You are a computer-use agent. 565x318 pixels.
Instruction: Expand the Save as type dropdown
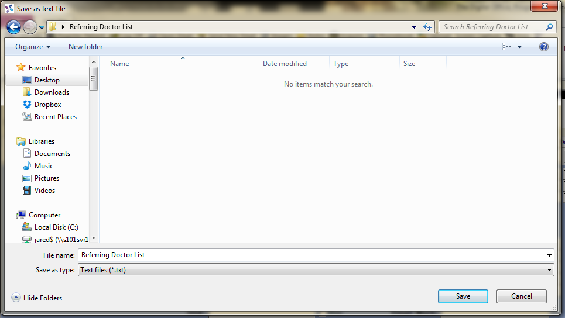[x=549, y=270]
